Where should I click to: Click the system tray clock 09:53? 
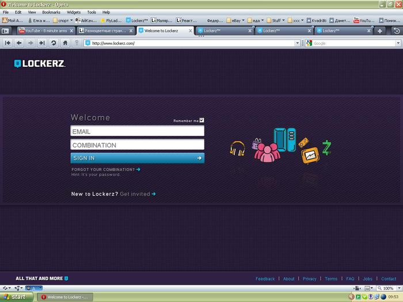point(393,297)
